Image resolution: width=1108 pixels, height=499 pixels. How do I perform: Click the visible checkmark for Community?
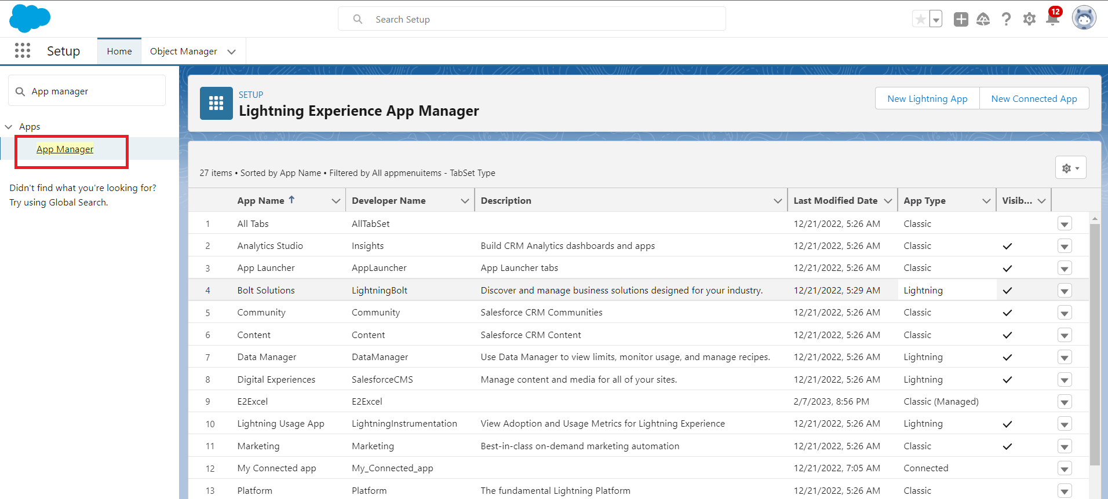pos(1007,313)
